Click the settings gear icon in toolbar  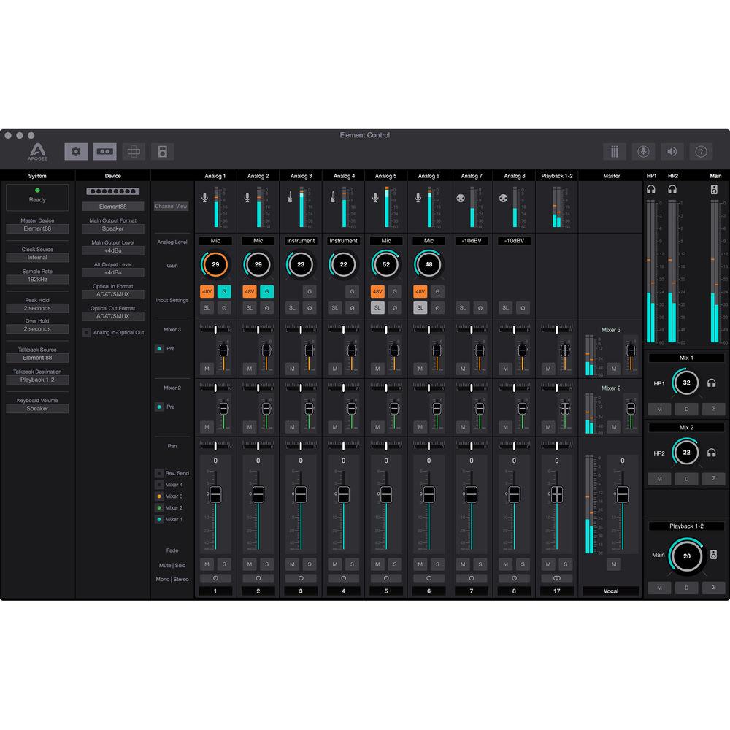(x=76, y=151)
